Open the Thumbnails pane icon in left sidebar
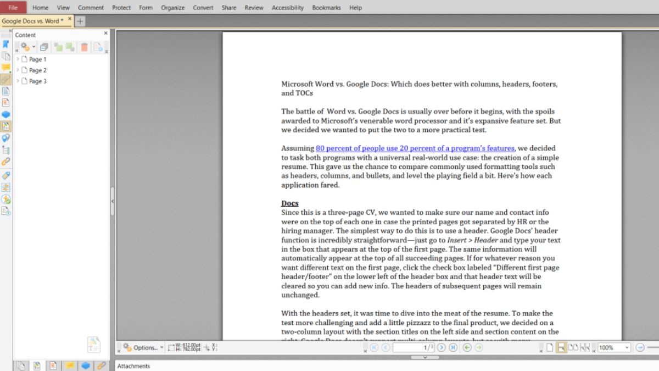This screenshot has width=659, height=371. (5, 56)
